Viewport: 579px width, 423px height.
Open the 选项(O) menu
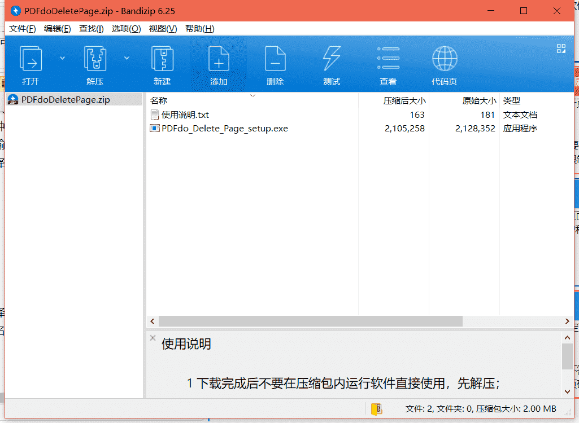(x=127, y=29)
